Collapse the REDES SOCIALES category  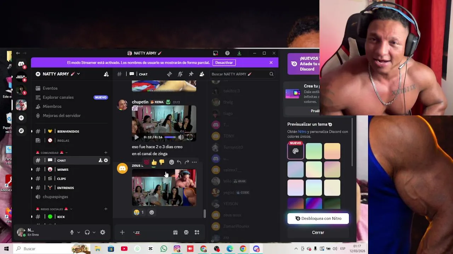pyautogui.click(x=54, y=209)
